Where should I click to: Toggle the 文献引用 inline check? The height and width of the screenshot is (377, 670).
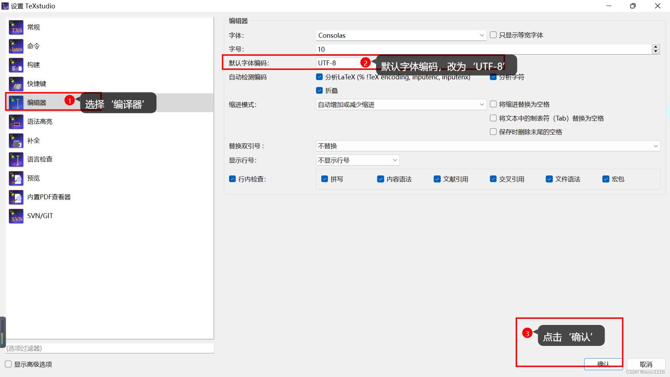[x=437, y=179]
